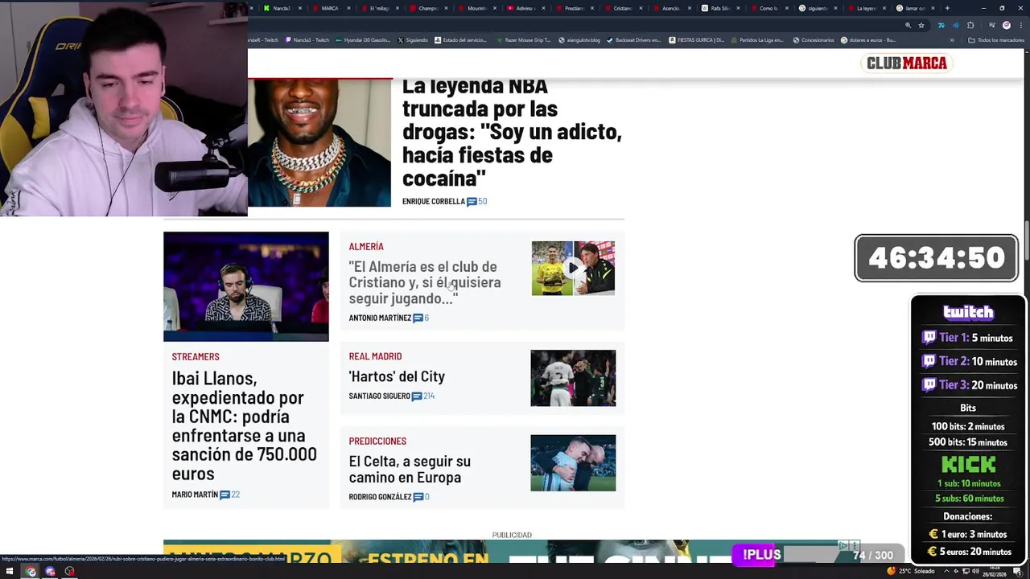Open the NBA legend article headline
The height and width of the screenshot is (579, 1030).
[x=512, y=132]
